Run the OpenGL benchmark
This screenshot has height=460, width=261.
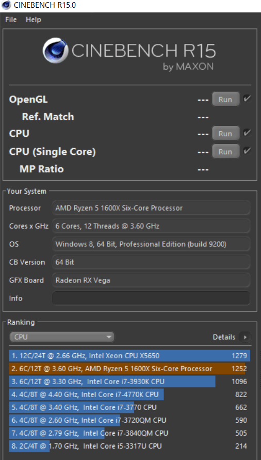click(x=225, y=99)
